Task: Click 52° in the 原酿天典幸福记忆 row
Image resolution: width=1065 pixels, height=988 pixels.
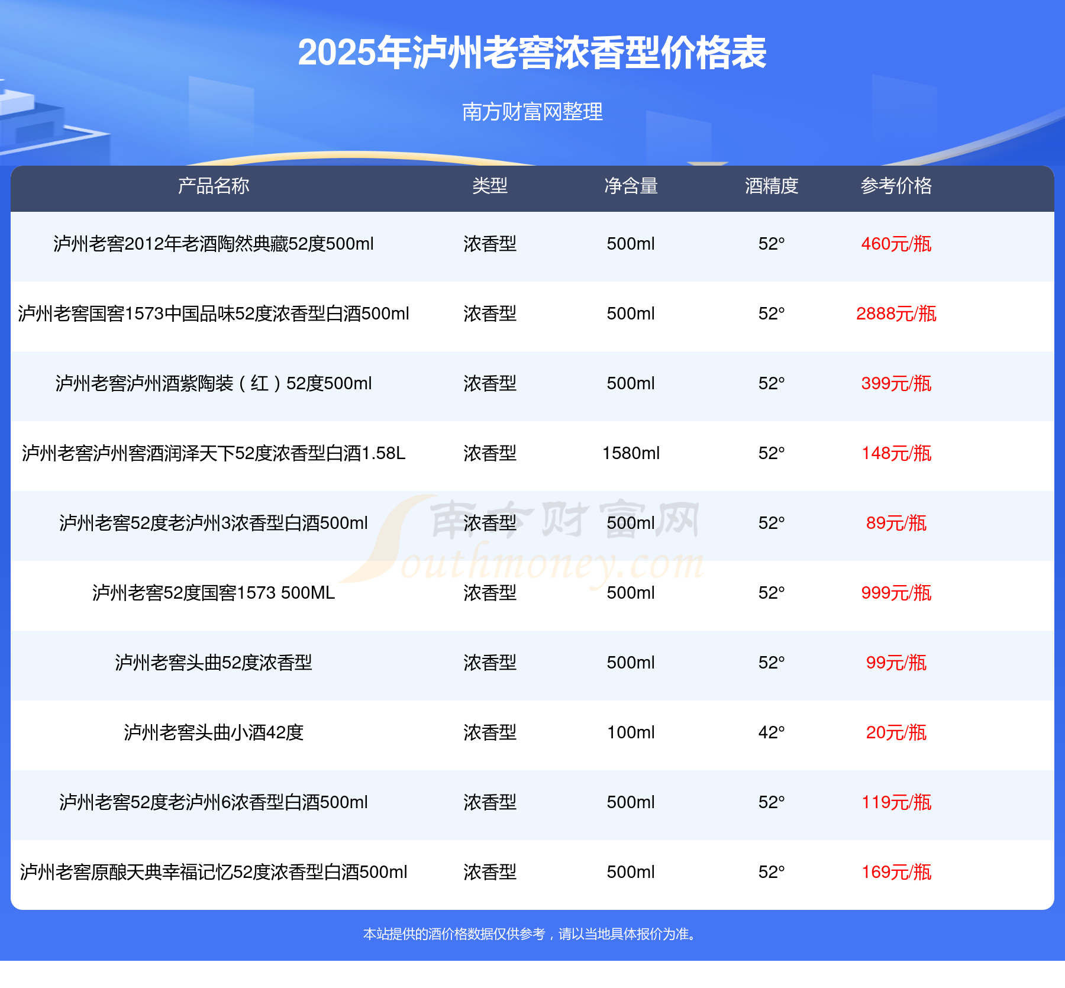Action: point(772,872)
